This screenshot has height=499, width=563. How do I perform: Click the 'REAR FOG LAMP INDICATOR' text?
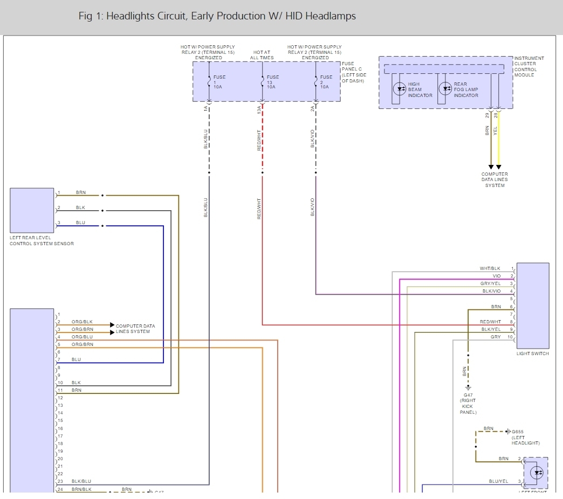(x=466, y=89)
